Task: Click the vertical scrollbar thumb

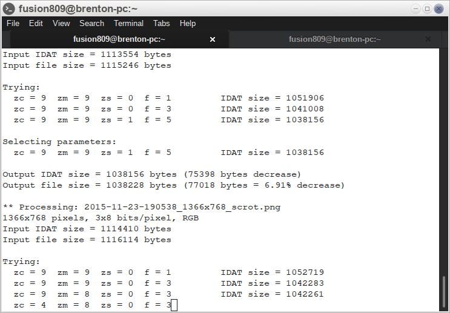Action: point(444,292)
